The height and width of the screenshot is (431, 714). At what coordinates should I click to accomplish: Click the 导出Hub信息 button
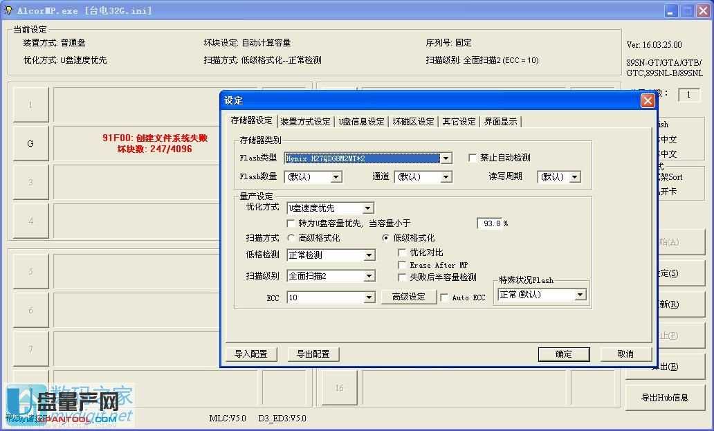(664, 396)
